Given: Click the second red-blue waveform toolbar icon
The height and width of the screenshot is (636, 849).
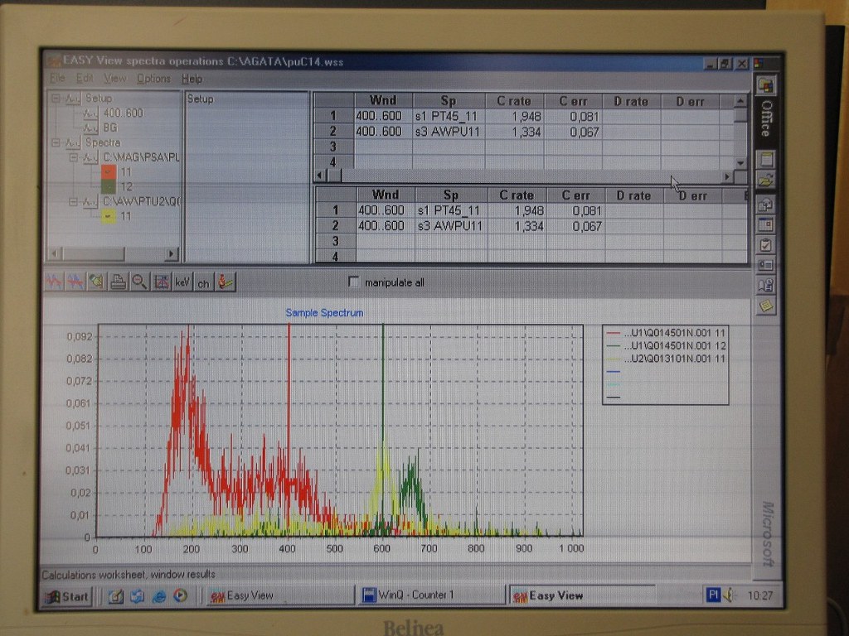Looking at the screenshot, I should tap(75, 282).
